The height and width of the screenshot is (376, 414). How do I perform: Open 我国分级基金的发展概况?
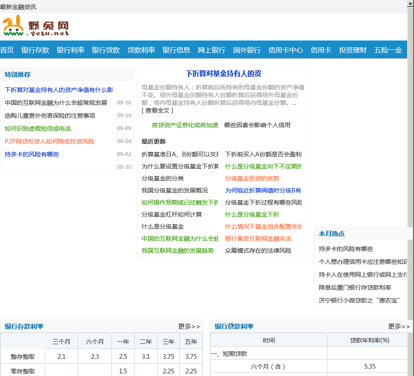click(175, 190)
